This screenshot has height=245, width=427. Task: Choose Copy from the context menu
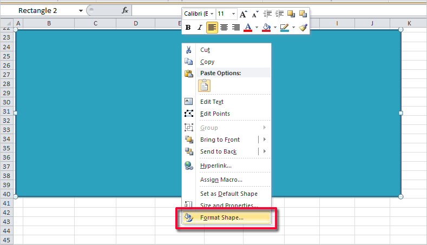[227, 62]
